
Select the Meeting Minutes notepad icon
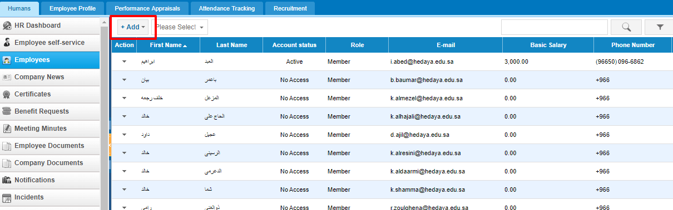[7, 129]
